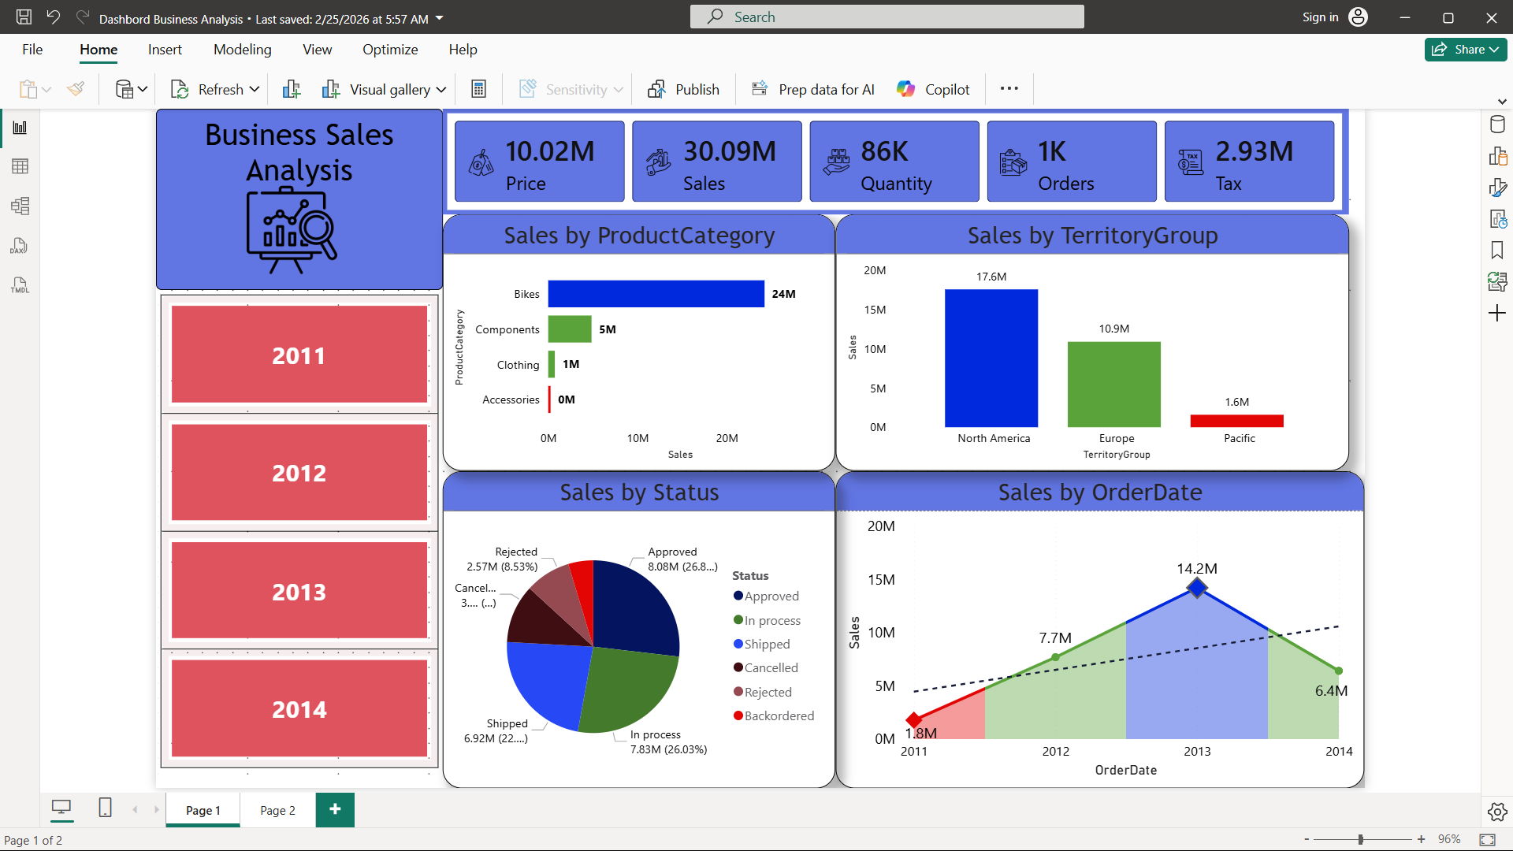Image resolution: width=1513 pixels, height=851 pixels.
Task: Switch to mobile layout view
Action: click(104, 808)
